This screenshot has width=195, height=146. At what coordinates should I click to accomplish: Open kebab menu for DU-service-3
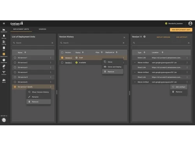tap(51, 67)
